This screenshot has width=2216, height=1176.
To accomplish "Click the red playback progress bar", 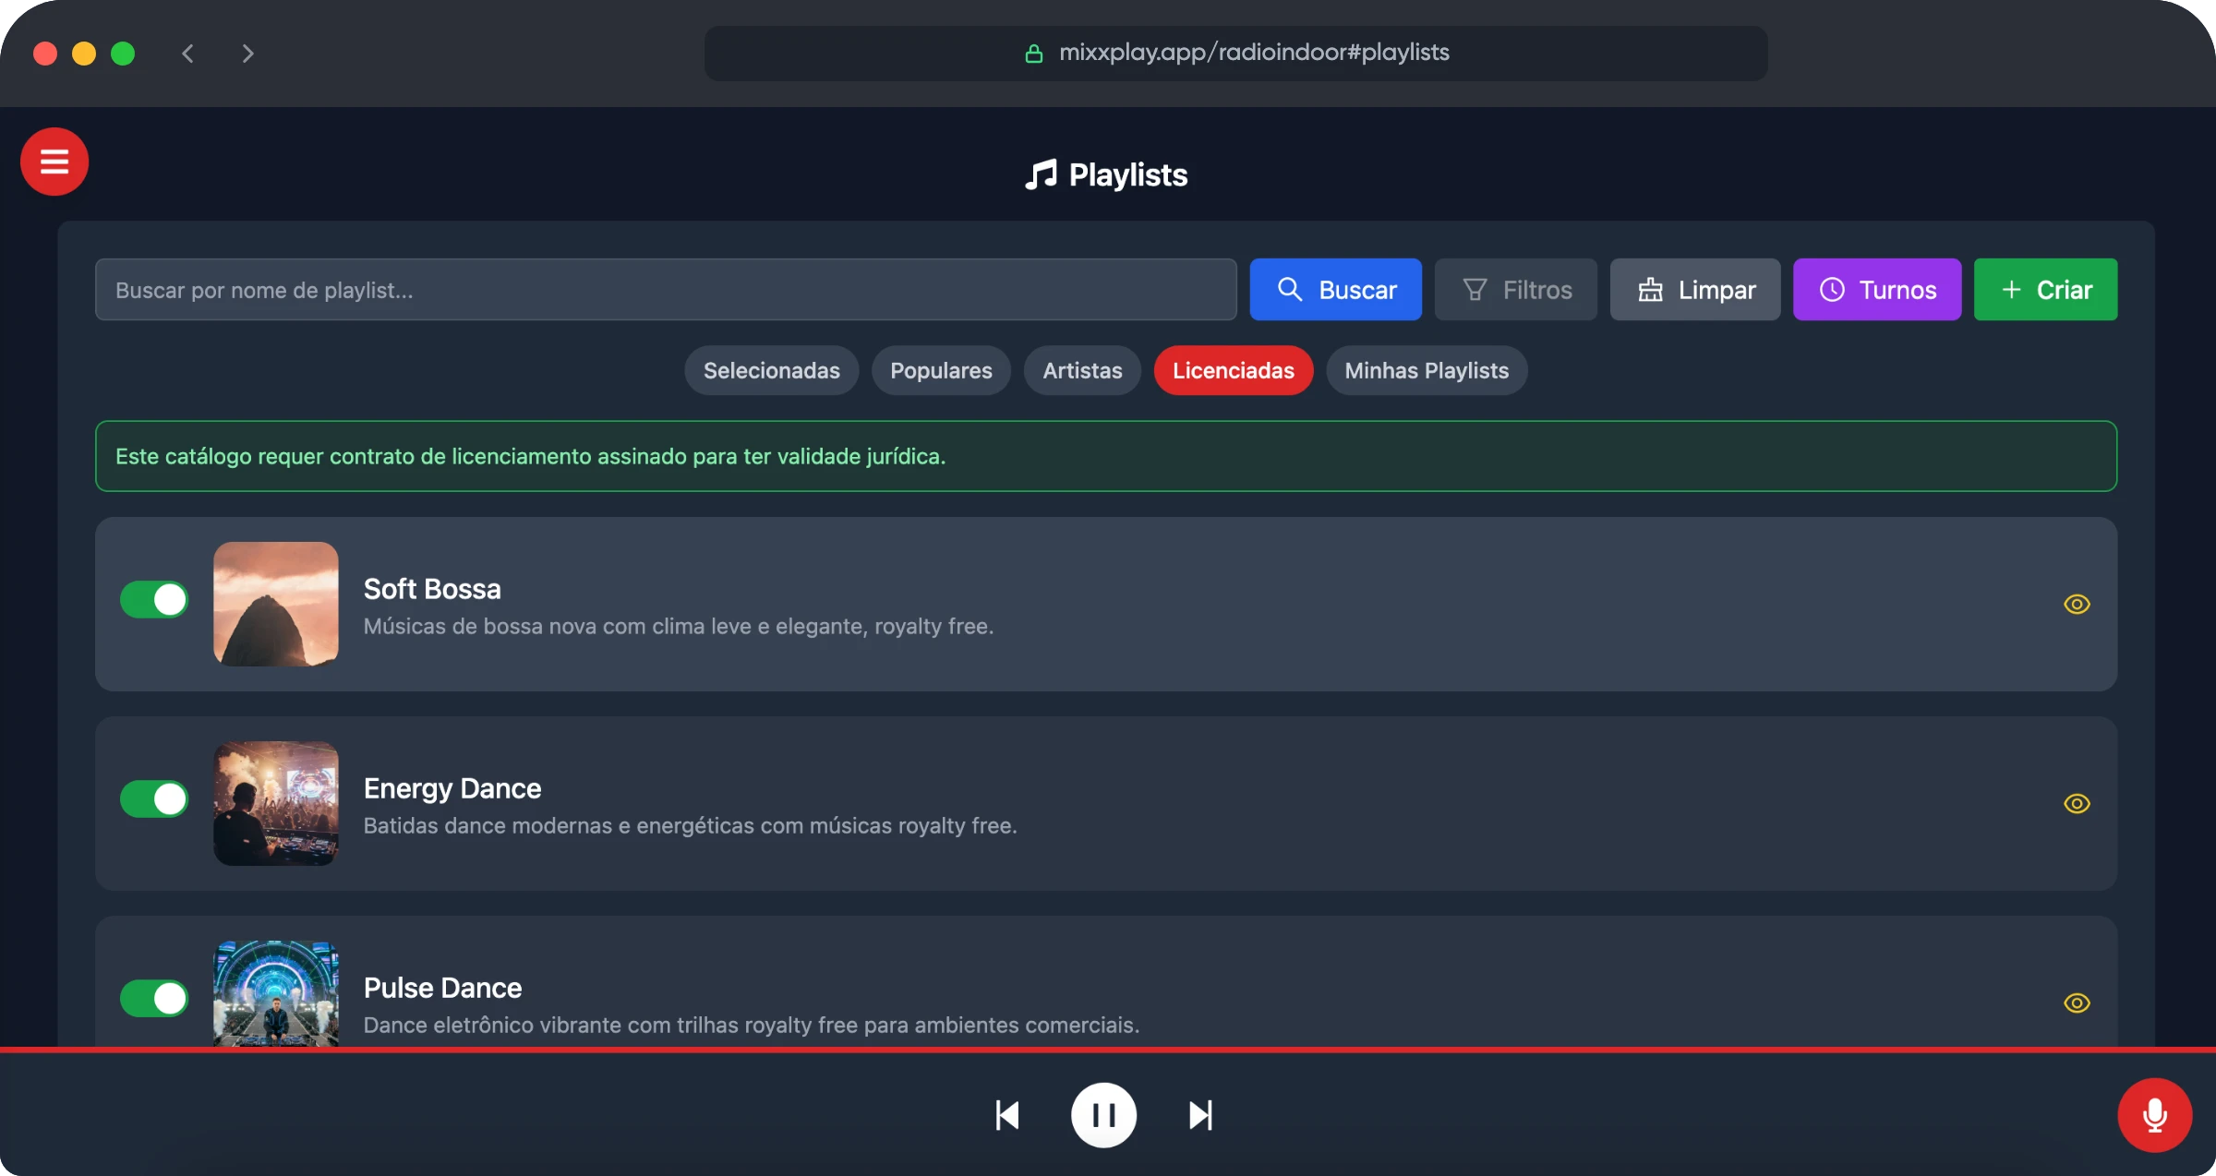I will pyautogui.click(x=1108, y=1050).
